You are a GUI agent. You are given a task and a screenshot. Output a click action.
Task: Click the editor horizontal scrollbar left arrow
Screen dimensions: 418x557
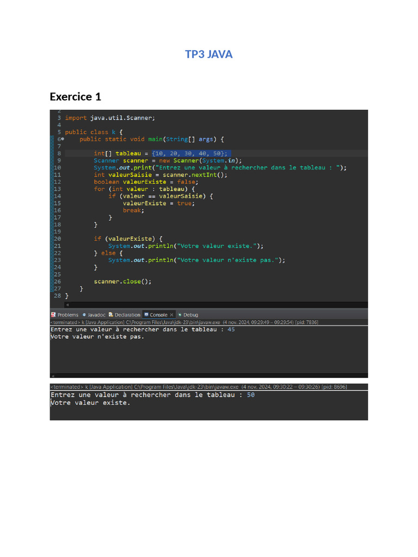tap(67, 305)
